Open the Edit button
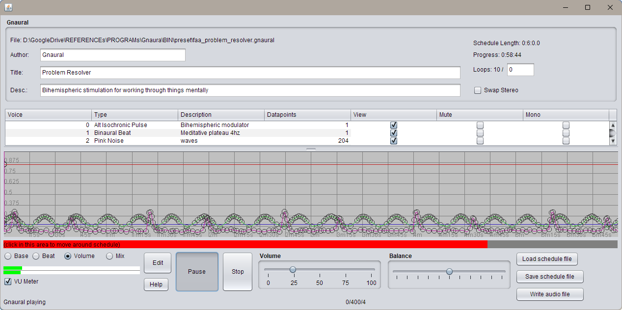This screenshot has width=622, height=310. 158,263
